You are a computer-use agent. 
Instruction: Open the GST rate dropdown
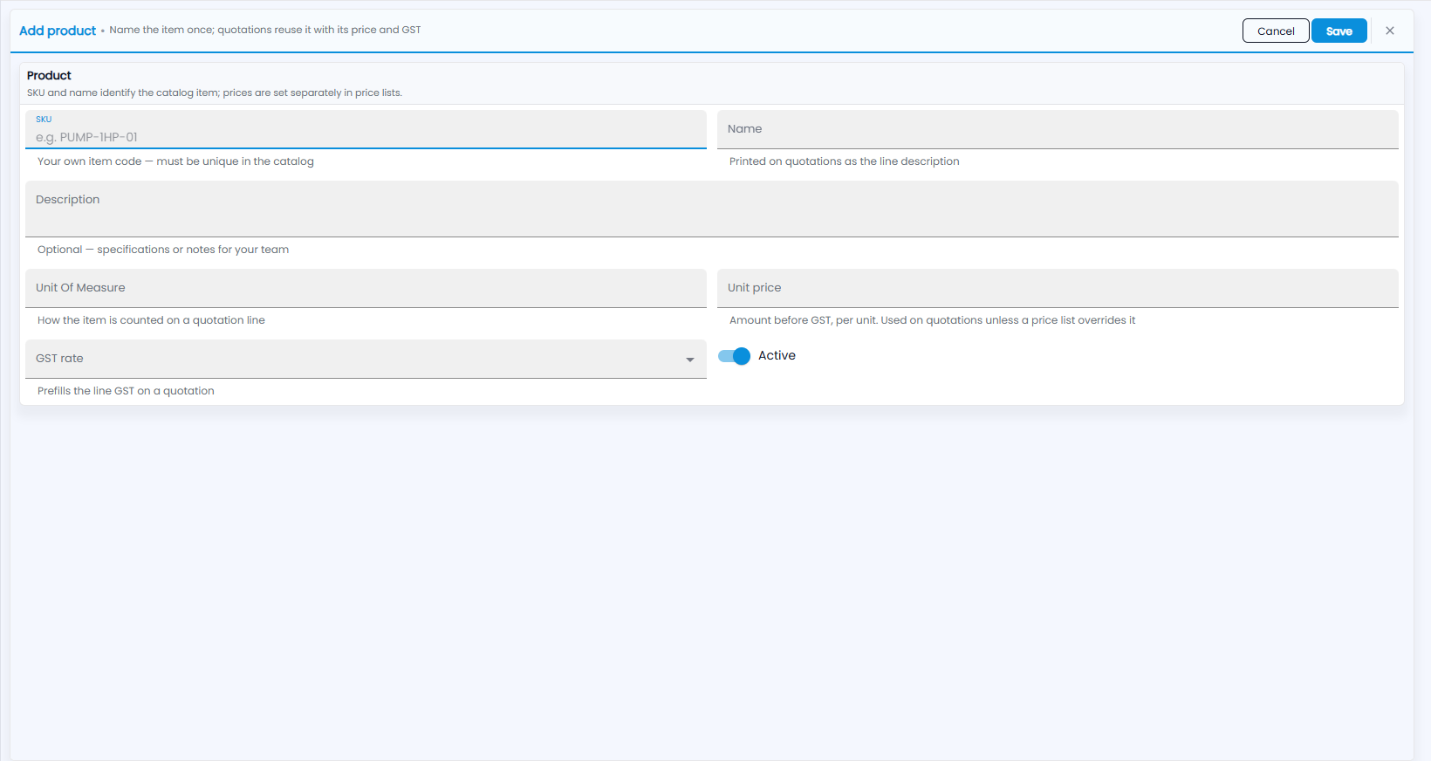pos(366,359)
